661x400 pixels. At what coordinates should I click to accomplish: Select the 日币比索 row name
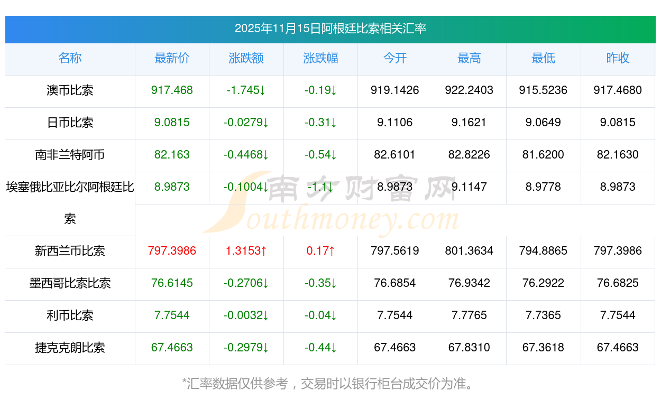70,123
